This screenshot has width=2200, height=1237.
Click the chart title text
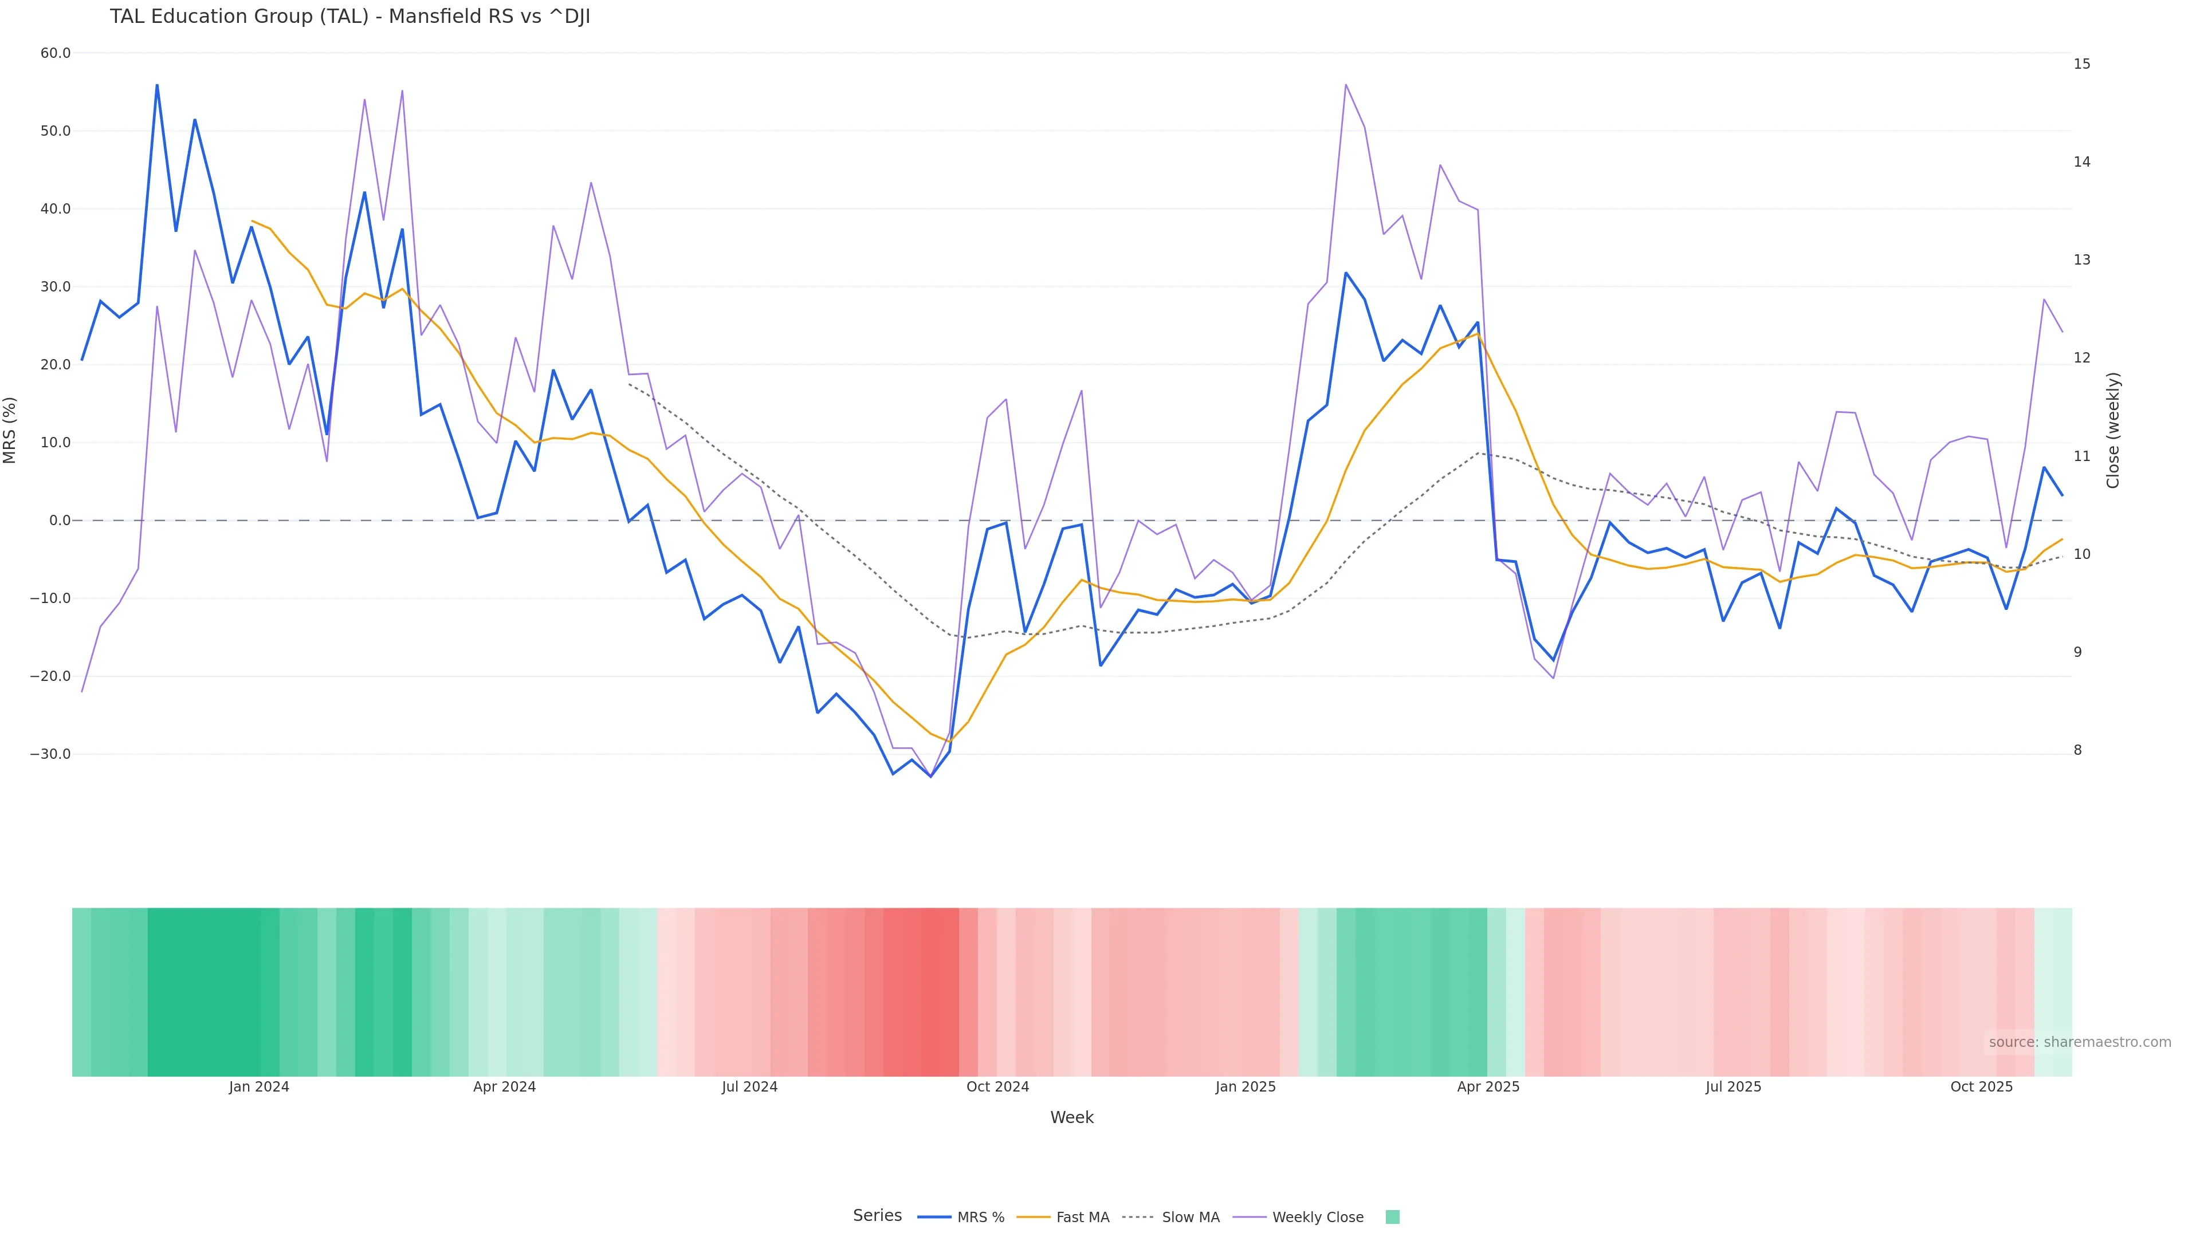(350, 17)
